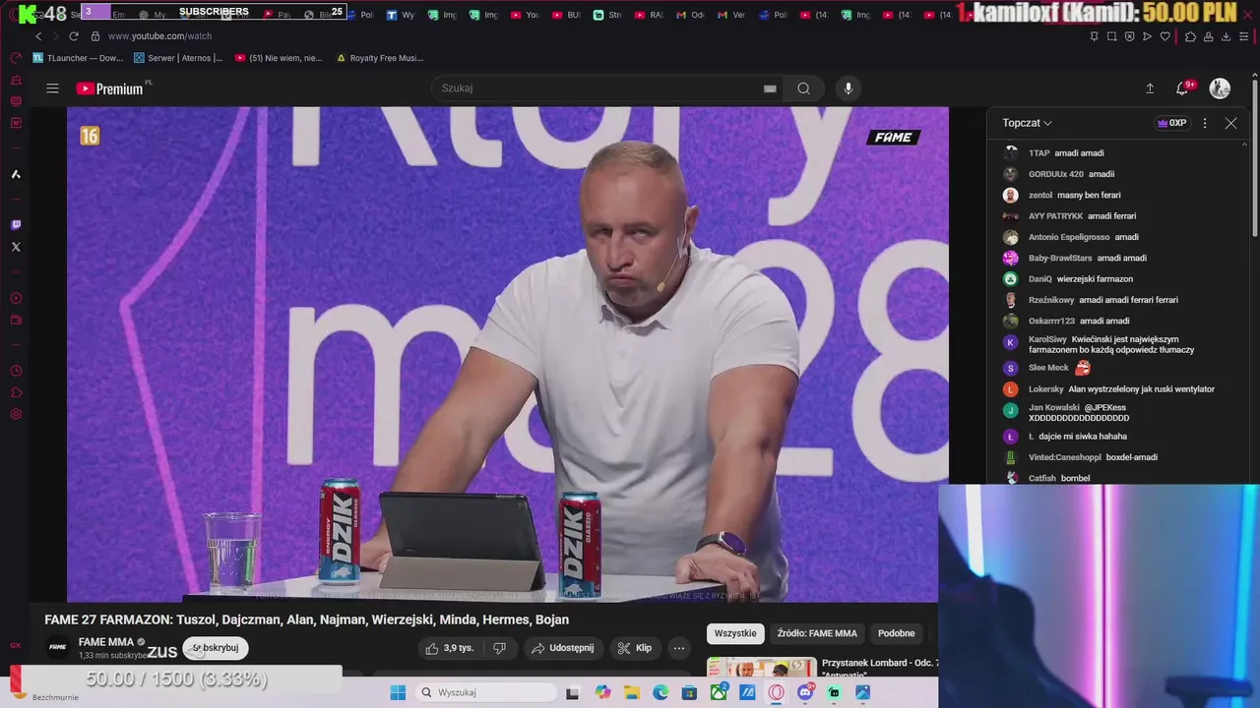Click the video player area
The height and width of the screenshot is (708, 1260).
coord(508,354)
